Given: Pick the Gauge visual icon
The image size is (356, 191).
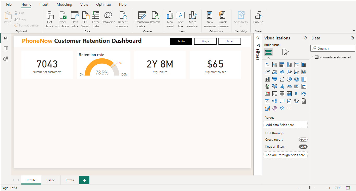Looking at the screenshot, I should tap(289, 86).
